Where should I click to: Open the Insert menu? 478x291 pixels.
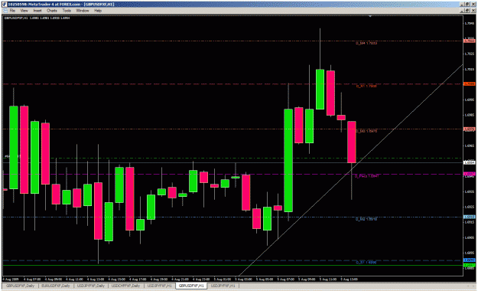(x=37, y=11)
